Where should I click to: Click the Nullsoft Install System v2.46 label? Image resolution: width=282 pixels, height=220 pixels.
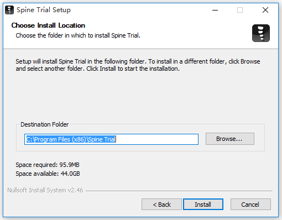coord(45,190)
